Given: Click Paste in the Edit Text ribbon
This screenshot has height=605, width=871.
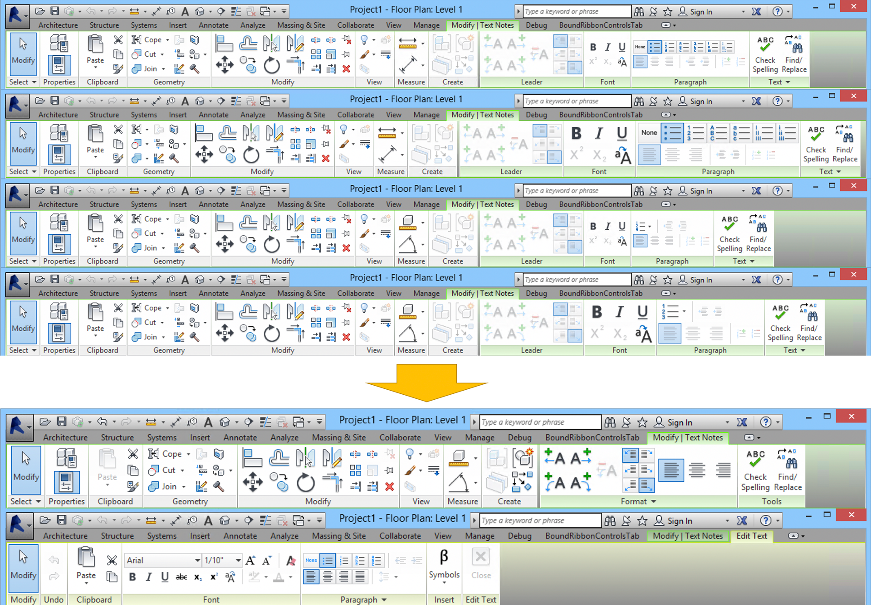Looking at the screenshot, I should (86, 564).
